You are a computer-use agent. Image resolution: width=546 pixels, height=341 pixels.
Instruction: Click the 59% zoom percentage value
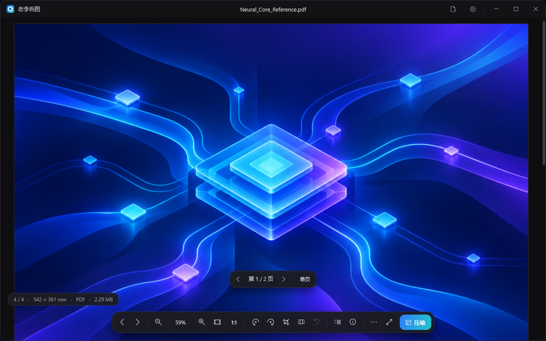(180, 323)
